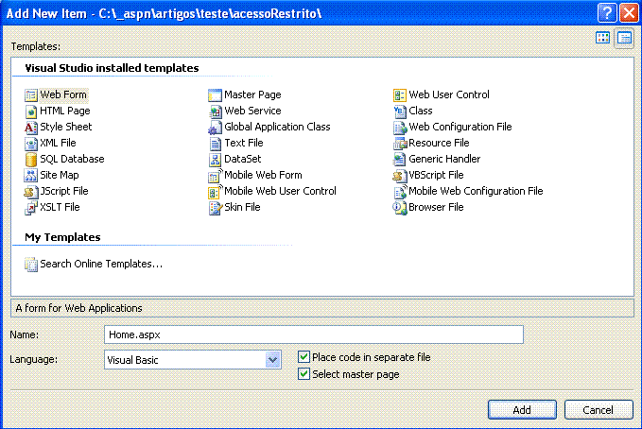Open the Language dropdown list
Viewport: 642px width, 429px height.
[x=272, y=359]
